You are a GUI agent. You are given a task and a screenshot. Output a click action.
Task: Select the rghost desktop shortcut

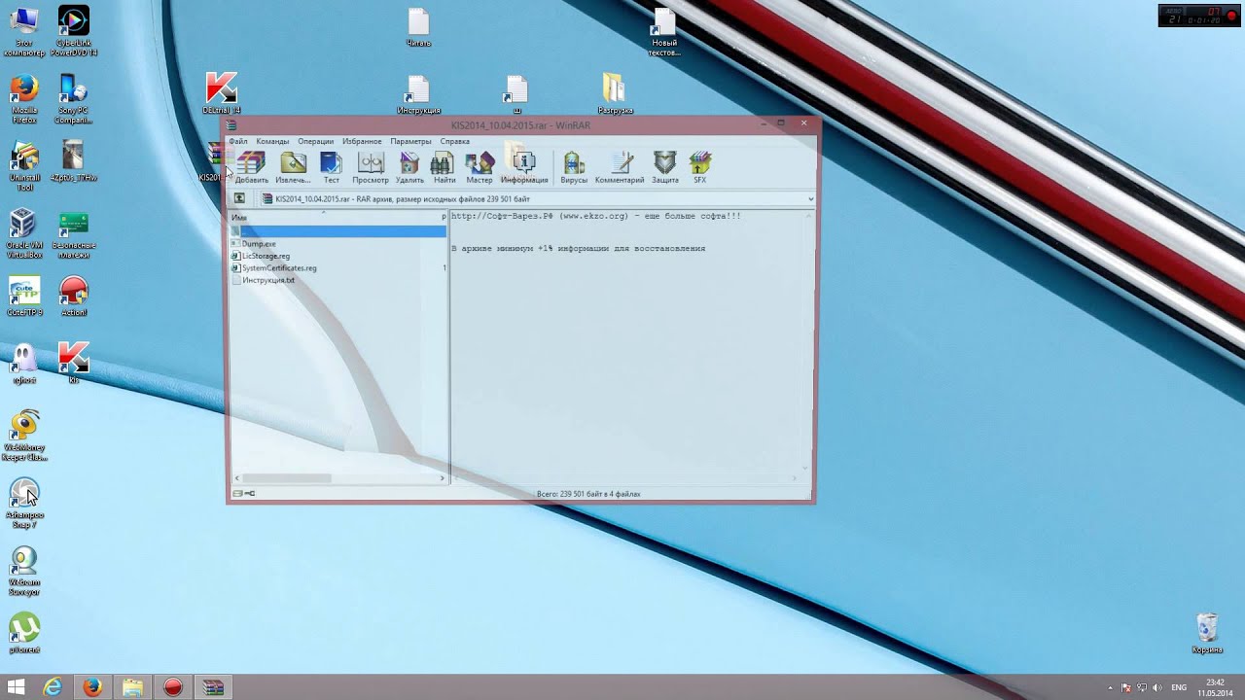[x=24, y=364]
